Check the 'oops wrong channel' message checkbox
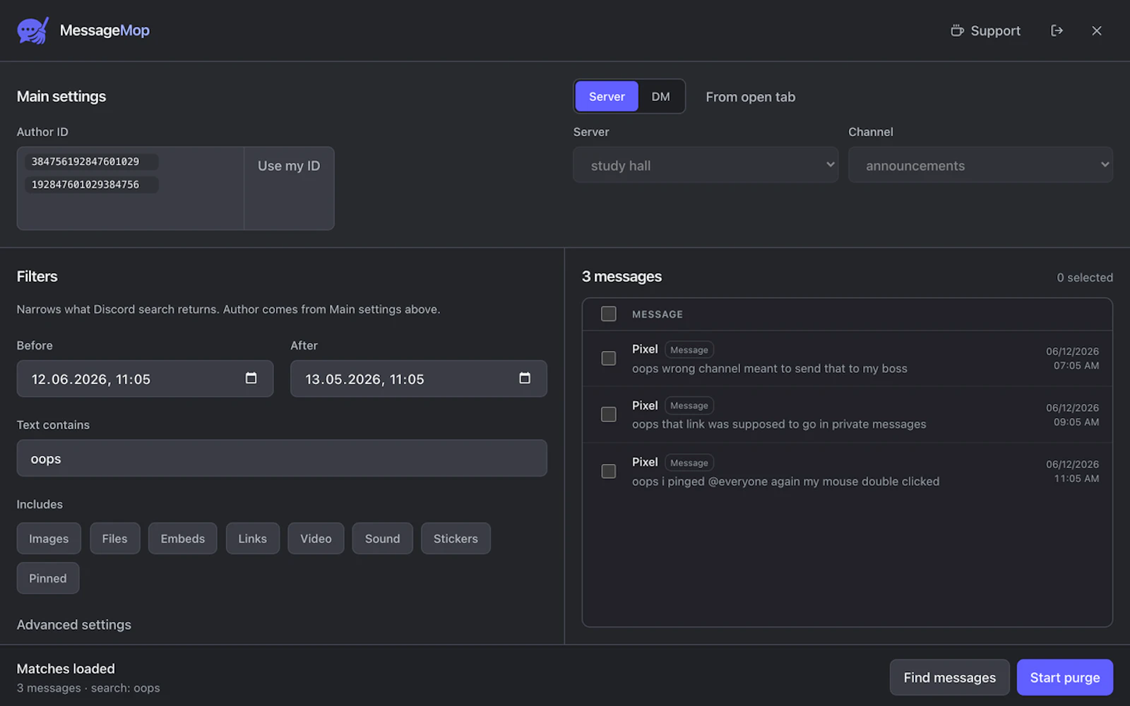This screenshot has width=1130, height=706. click(x=608, y=359)
